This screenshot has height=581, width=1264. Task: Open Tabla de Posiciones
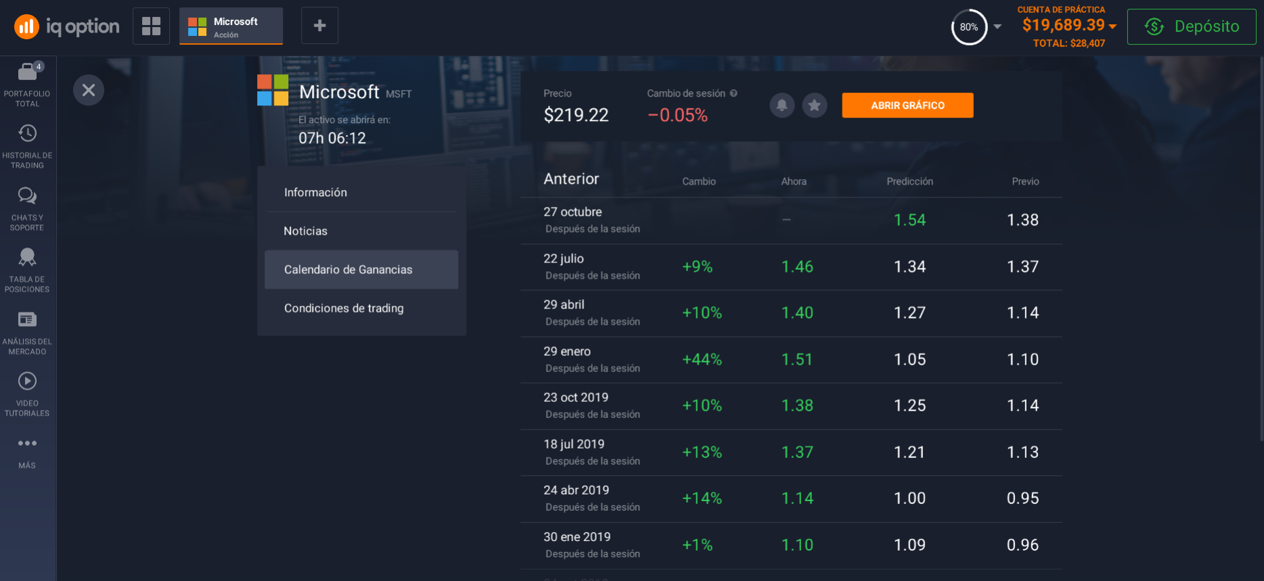click(x=27, y=271)
